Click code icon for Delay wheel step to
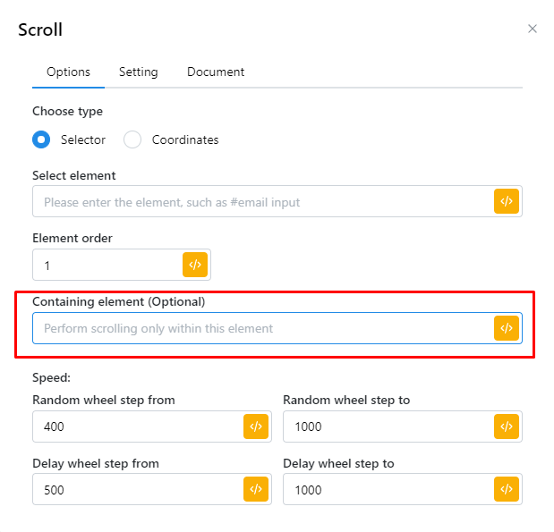This screenshot has width=554, height=532. point(507,489)
